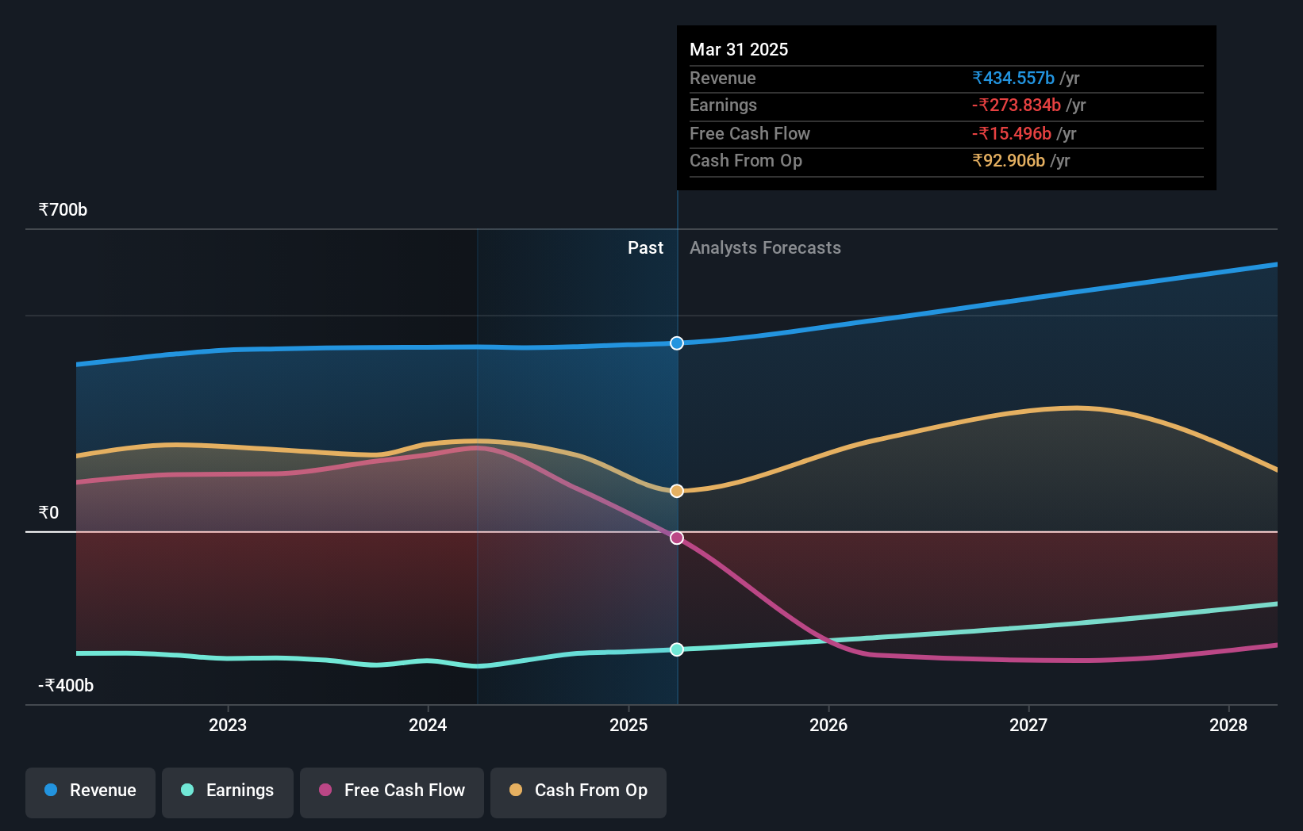The height and width of the screenshot is (831, 1303).
Task: Click the Revenue row label in tooltip
Action: [x=723, y=79]
